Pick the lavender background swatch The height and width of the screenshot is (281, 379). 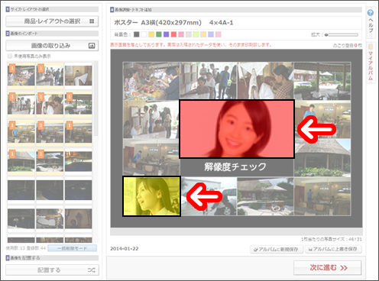point(211,34)
